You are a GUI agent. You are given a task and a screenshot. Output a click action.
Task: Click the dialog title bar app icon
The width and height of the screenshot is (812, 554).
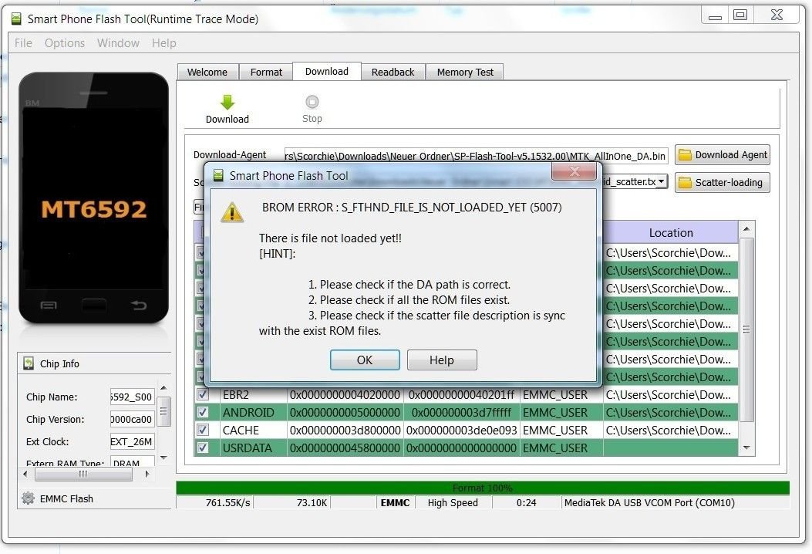218,176
